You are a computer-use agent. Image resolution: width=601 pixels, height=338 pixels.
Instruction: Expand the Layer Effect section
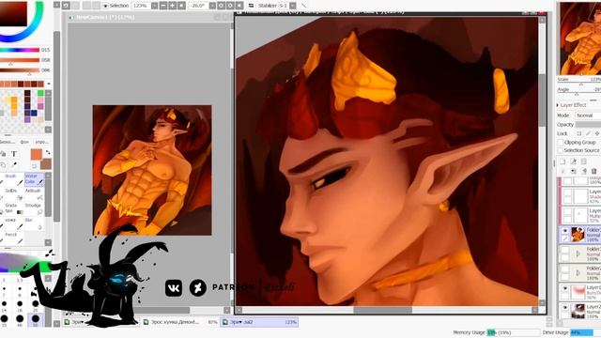point(558,105)
